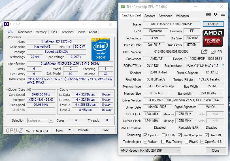Toggle the DirectCompute checkbox

pos(180,135)
